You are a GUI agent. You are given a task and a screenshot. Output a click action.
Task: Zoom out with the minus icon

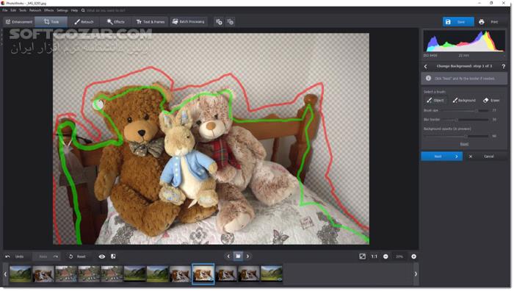click(385, 256)
